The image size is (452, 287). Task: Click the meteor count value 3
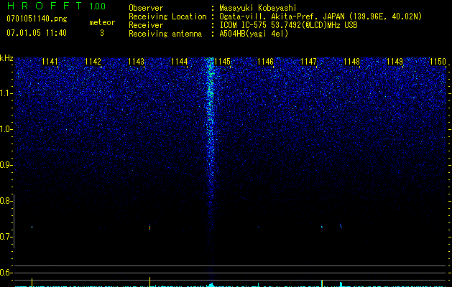(102, 33)
